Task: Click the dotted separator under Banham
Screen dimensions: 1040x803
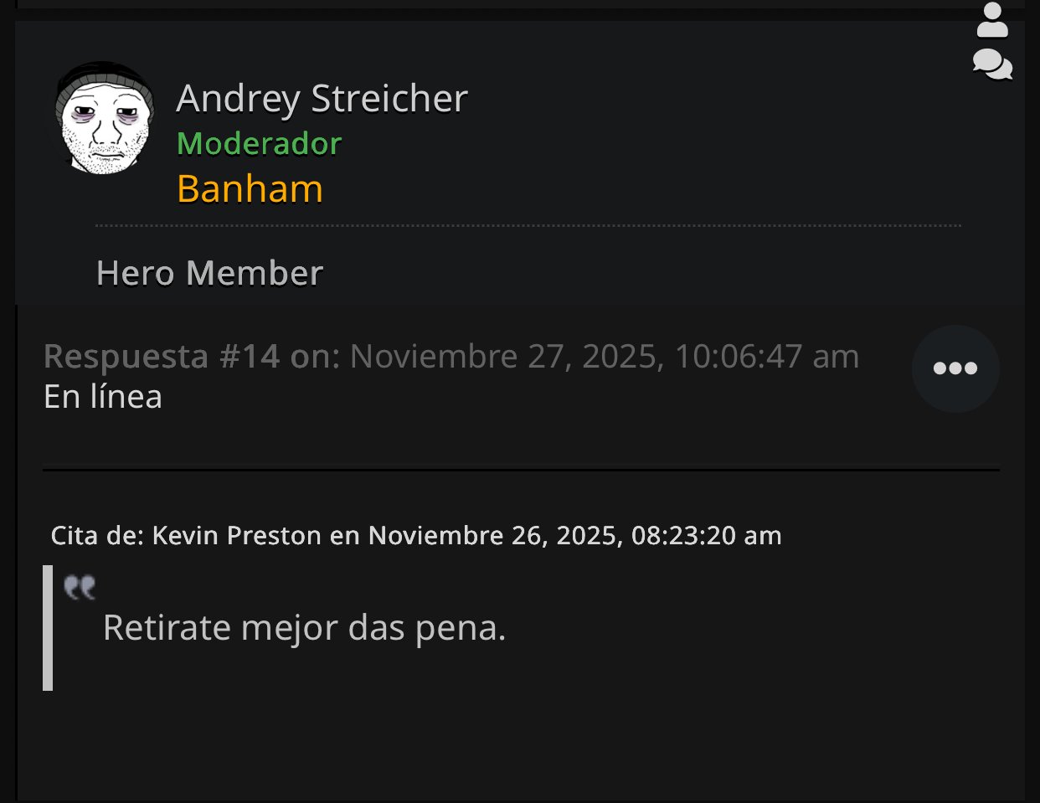Action: [528, 225]
